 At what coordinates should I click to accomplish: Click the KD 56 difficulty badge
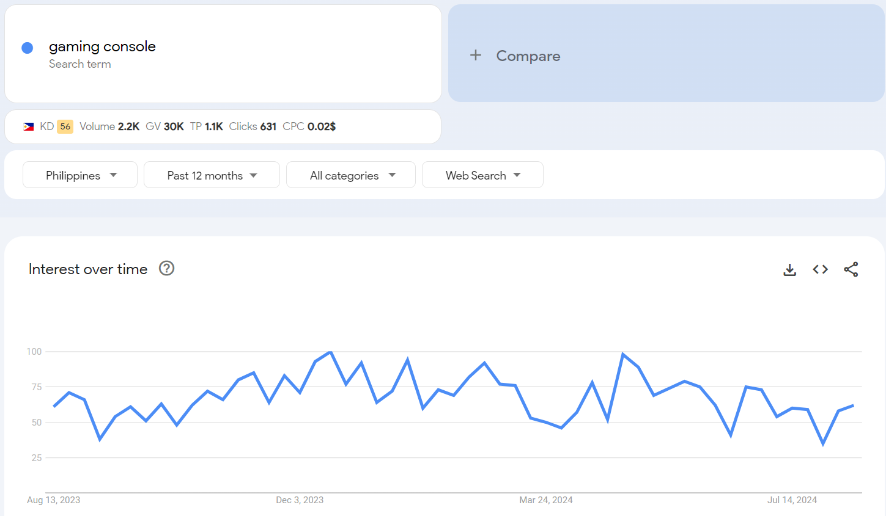[65, 126]
